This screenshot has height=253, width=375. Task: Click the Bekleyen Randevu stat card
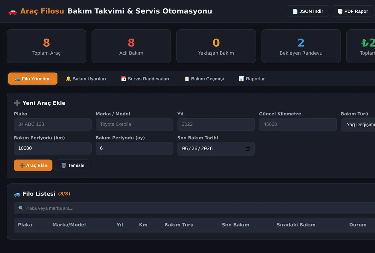point(301,46)
